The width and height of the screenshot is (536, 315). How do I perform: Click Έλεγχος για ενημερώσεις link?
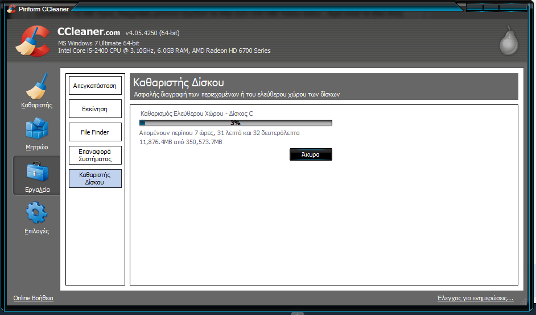476,298
